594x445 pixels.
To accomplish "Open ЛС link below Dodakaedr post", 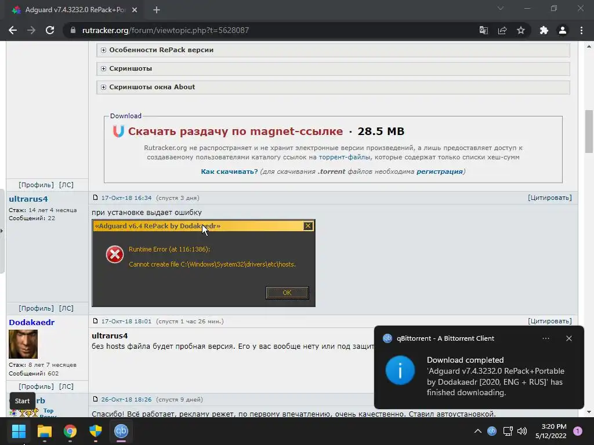I will (x=66, y=386).
